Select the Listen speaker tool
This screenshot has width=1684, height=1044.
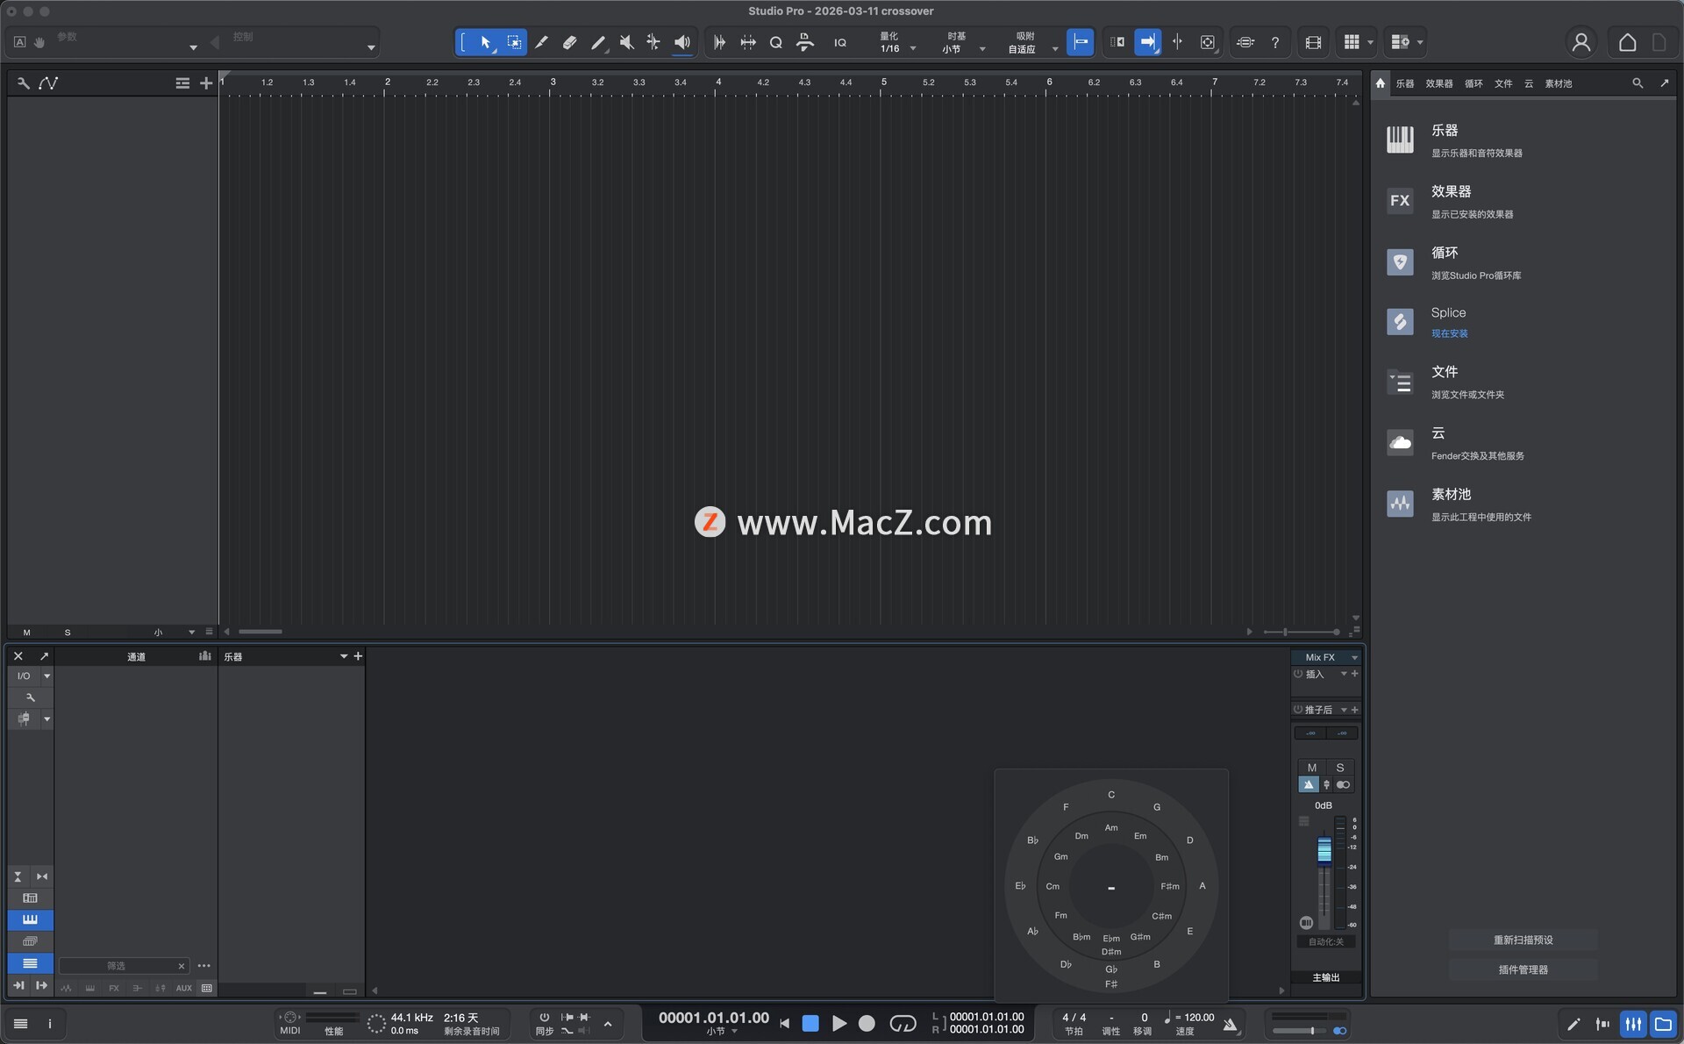click(x=681, y=42)
